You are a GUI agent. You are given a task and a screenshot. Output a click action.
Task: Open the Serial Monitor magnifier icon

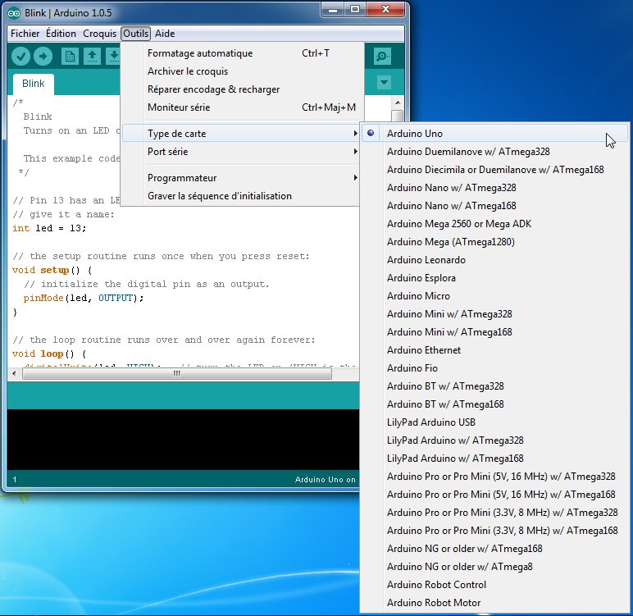pyautogui.click(x=382, y=56)
